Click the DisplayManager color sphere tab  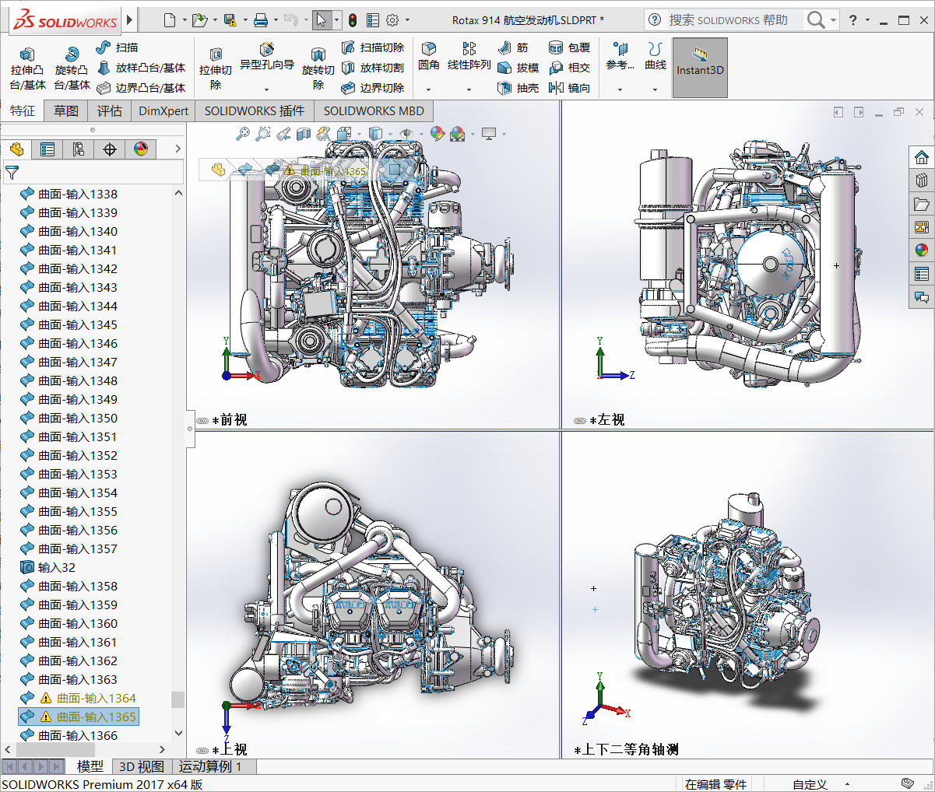coord(141,149)
